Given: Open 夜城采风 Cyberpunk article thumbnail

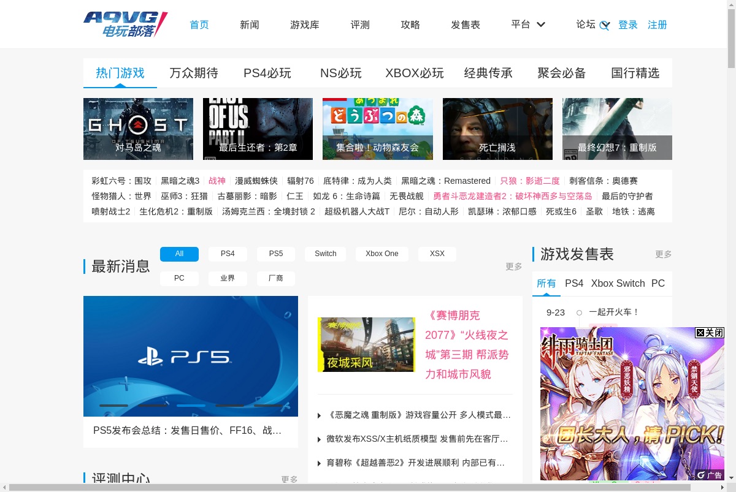Looking at the screenshot, I should click(366, 344).
